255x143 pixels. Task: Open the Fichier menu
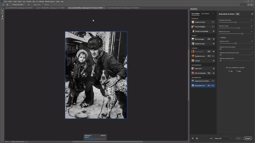[6, 2]
